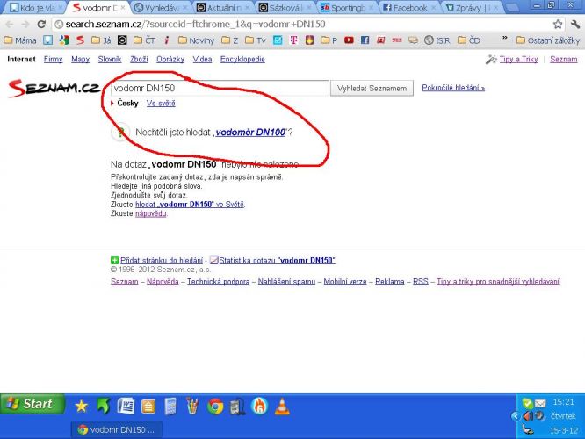Open the nápovědu help link
Image resolution: width=585 pixels, height=439 pixels.
click(x=150, y=213)
